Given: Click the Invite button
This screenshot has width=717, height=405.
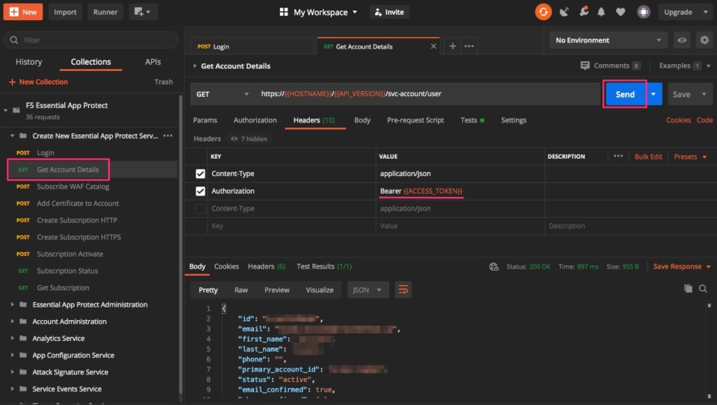Looking at the screenshot, I should tap(389, 12).
